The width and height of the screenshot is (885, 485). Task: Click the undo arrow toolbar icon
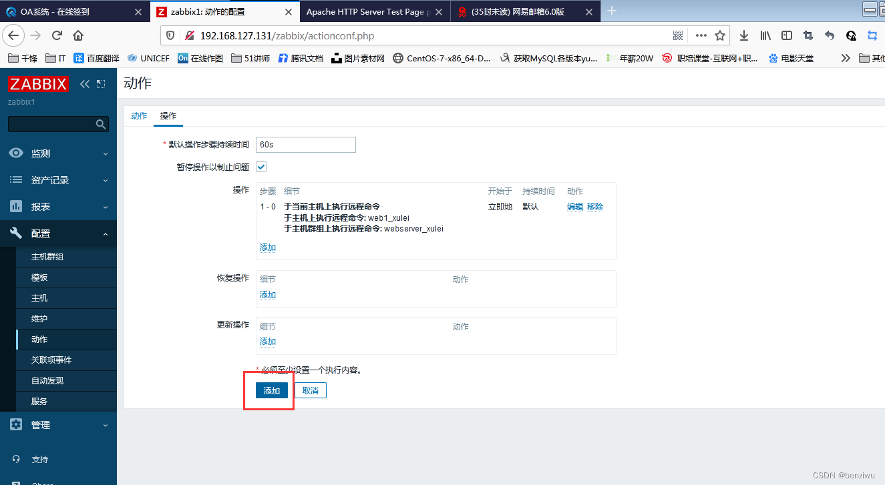(830, 35)
